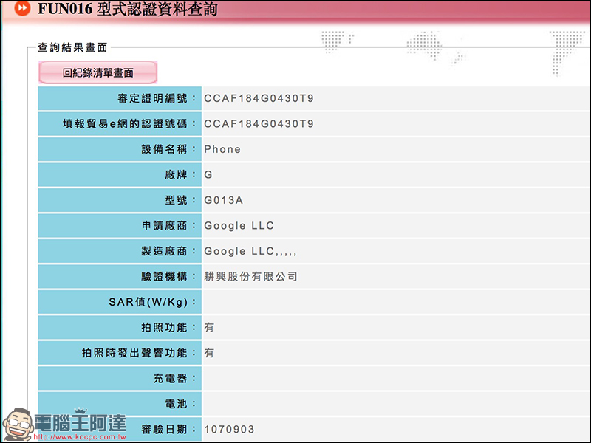The width and height of the screenshot is (591, 443).
Task: Click the device name value Phone
Action: coord(222,149)
